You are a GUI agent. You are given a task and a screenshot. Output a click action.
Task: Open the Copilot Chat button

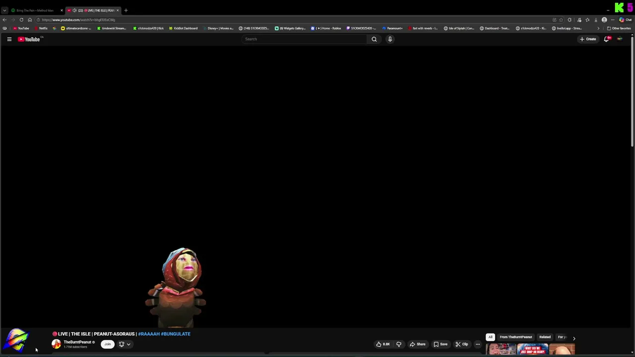(x=625, y=20)
